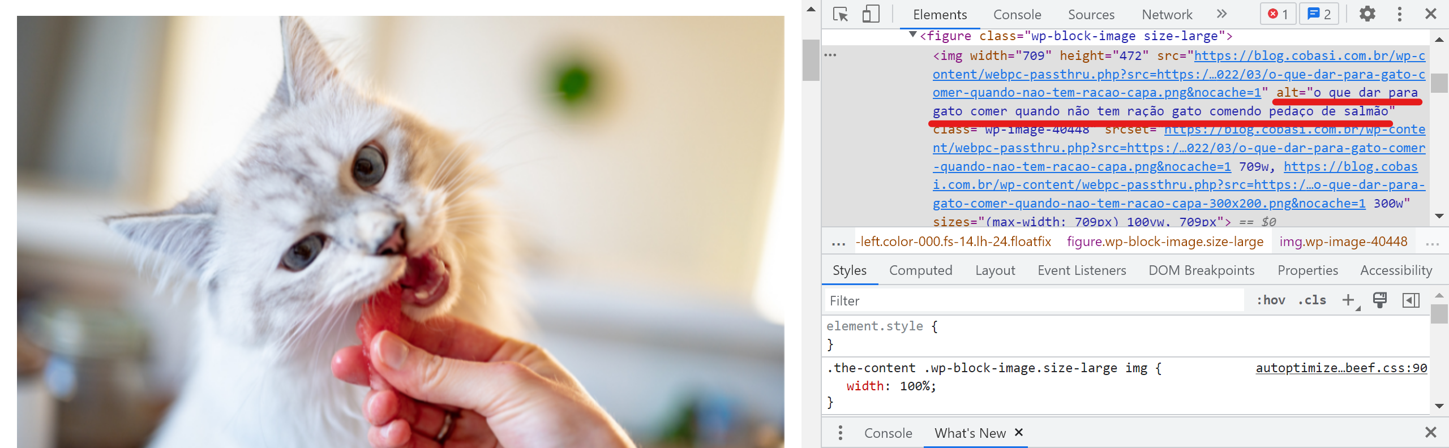The height and width of the screenshot is (448, 1449).
Task: Click the red error count badge
Action: click(1278, 14)
